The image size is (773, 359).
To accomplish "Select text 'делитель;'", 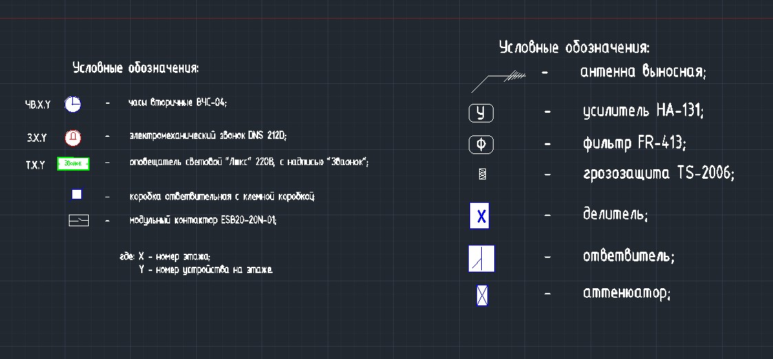I will pyautogui.click(x=615, y=214).
